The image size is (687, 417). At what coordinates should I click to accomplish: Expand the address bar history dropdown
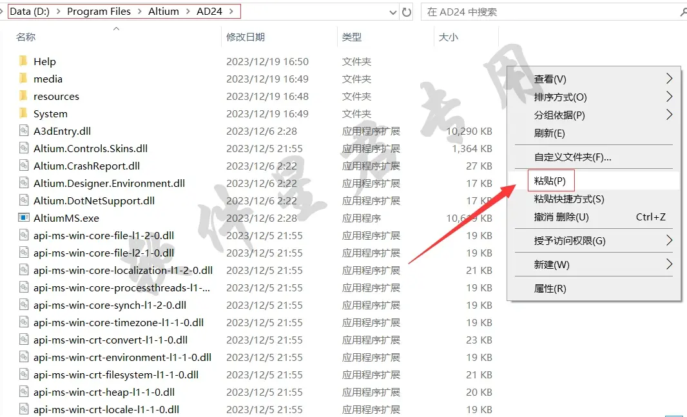tap(393, 13)
